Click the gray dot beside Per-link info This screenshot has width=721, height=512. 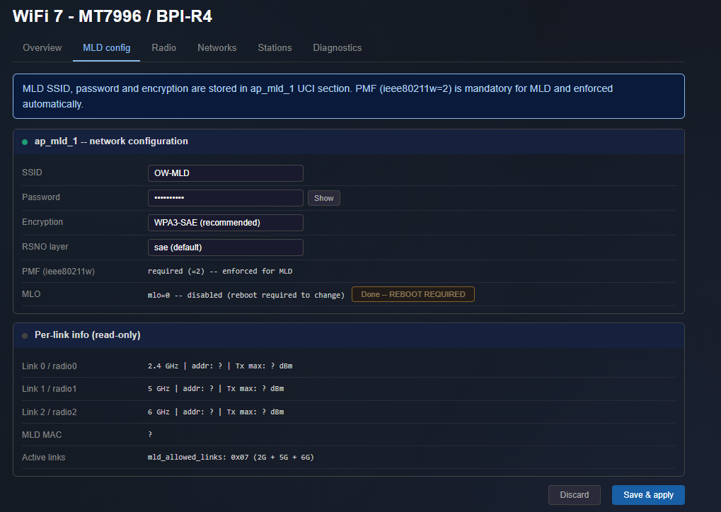coord(25,336)
